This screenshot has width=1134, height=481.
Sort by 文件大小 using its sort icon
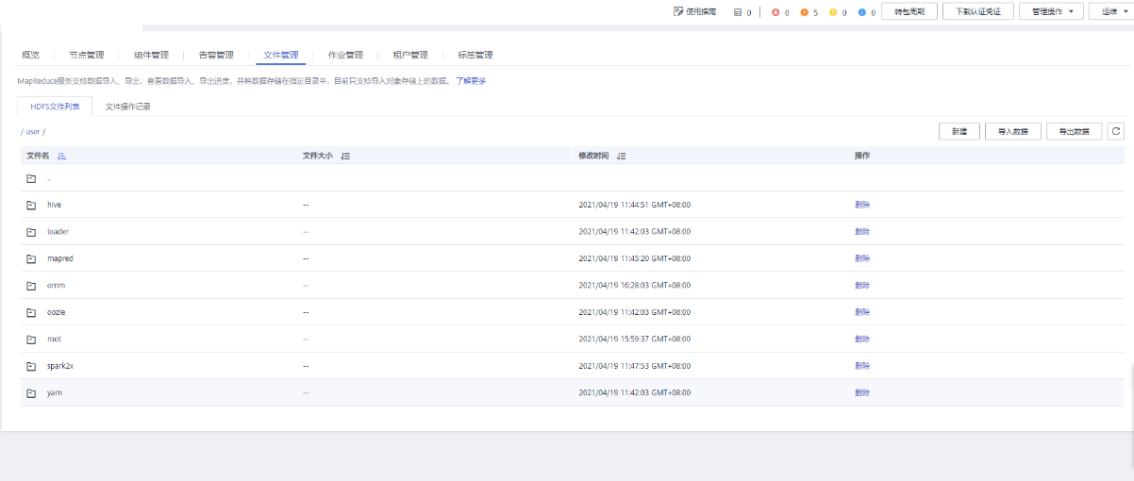(345, 156)
